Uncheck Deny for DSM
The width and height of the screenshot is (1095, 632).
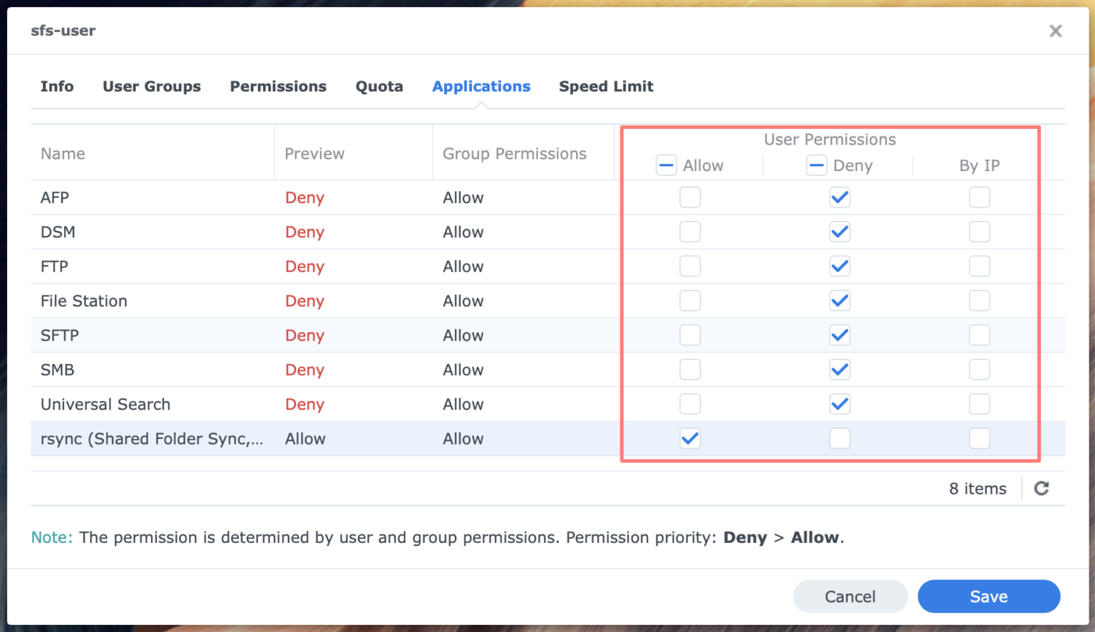[840, 232]
